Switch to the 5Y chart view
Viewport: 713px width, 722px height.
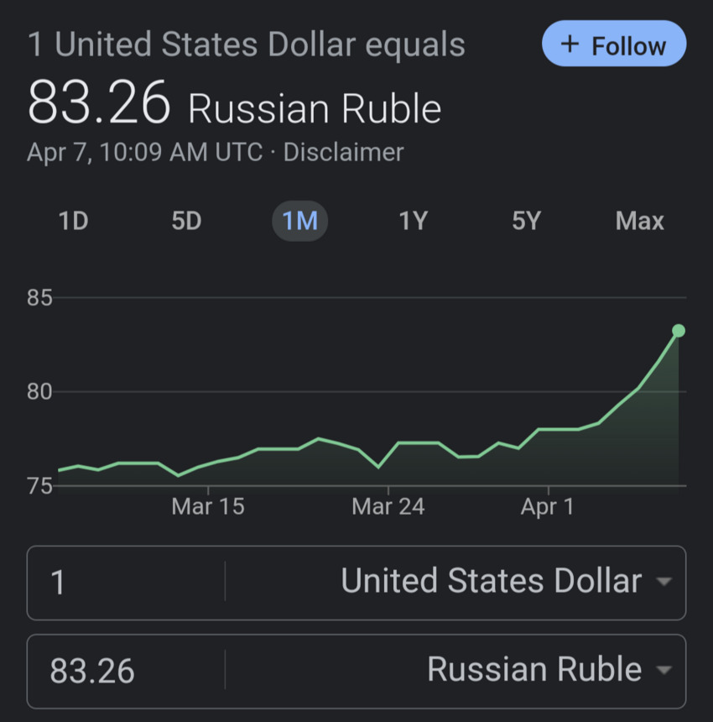pyautogui.click(x=526, y=221)
